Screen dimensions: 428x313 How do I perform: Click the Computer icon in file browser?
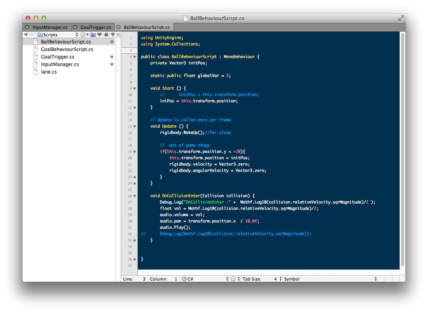[x=113, y=35]
